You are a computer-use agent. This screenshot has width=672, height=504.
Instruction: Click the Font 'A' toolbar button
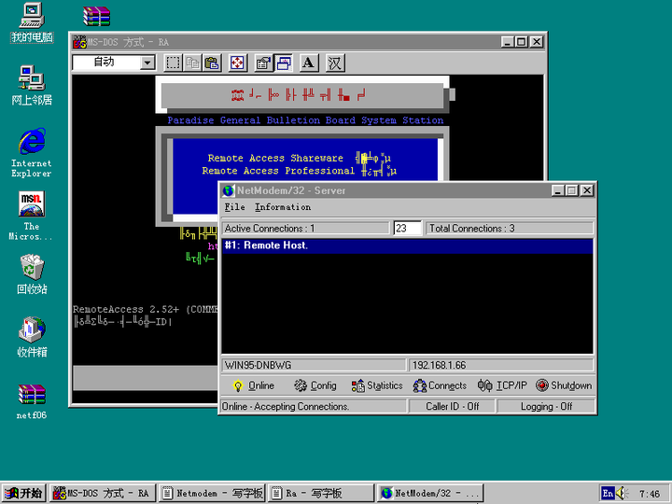coord(309,63)
